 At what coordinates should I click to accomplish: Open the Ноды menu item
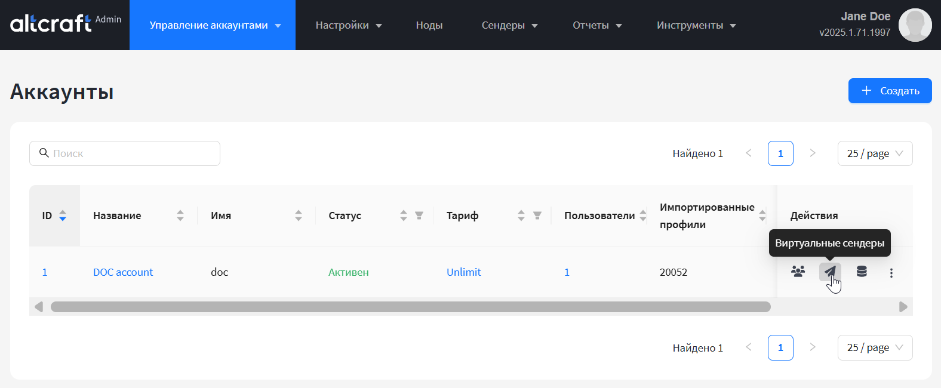coord(429,25)
